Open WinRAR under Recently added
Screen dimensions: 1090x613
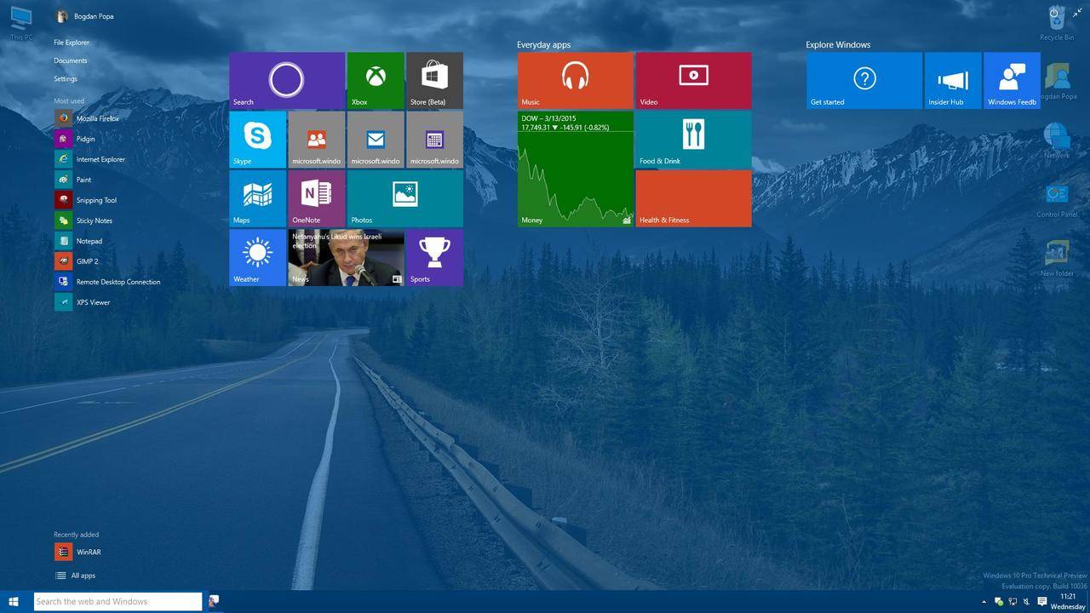(x=88, y=552)
